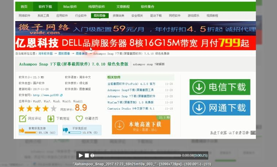277x167 pixels.
Task: Select the 安全相关 category
Action: pyautogui.click(x=137, y=16)
